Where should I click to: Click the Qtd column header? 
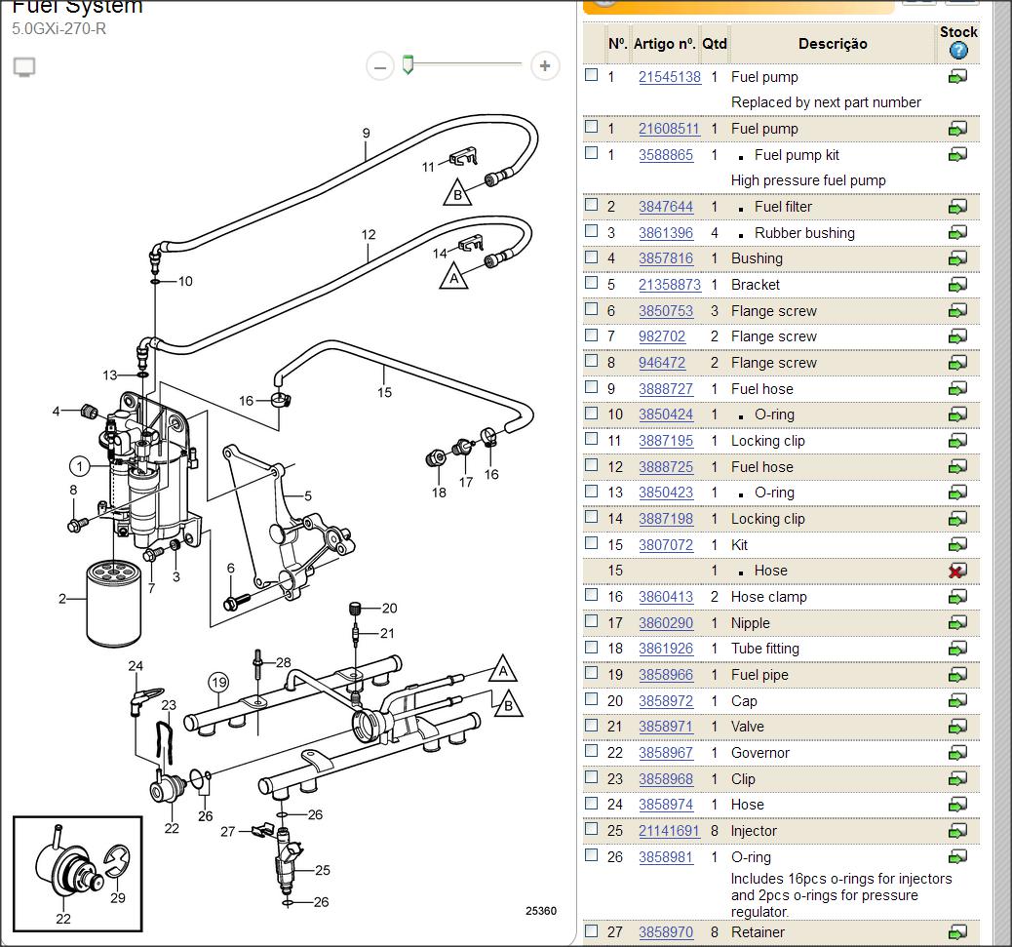coord(715,44)
